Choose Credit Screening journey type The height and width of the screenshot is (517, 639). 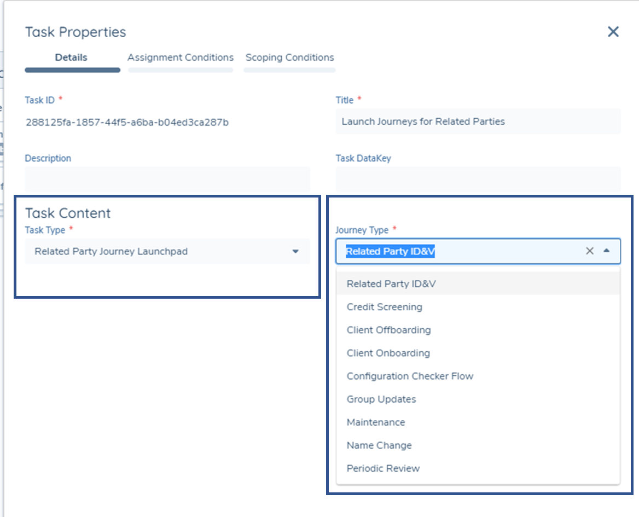coord(384,307)
